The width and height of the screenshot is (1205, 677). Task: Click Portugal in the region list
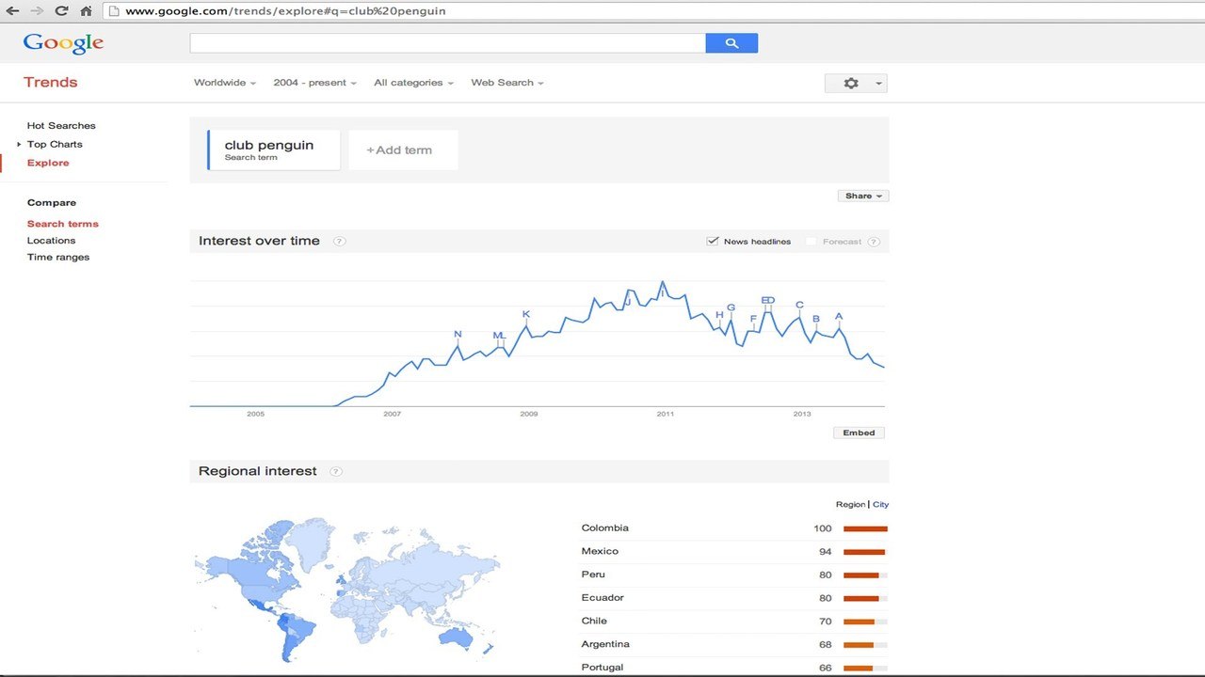(x=602, y=668)
